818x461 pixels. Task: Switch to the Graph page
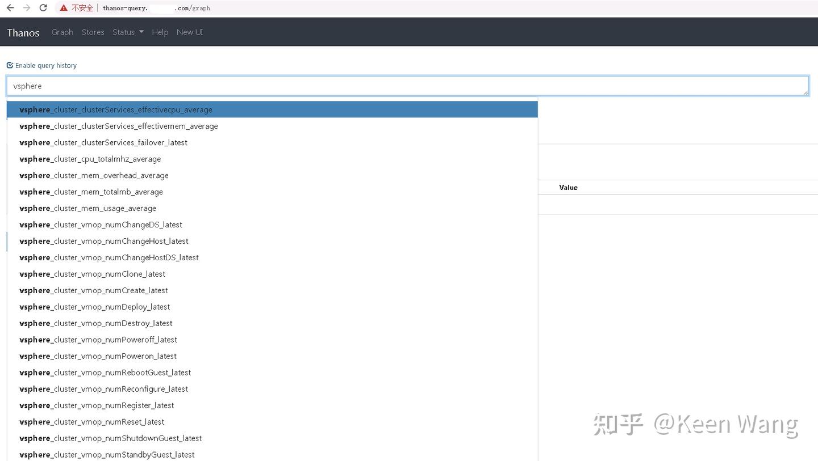point(62,32)
